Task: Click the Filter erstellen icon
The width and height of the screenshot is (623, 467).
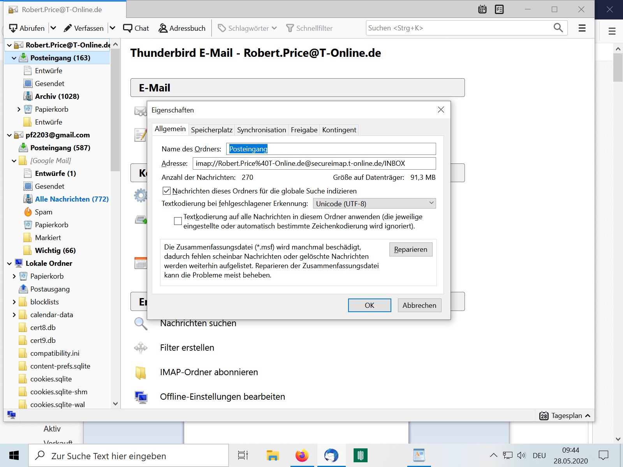Action: click(x=141, y=348)
